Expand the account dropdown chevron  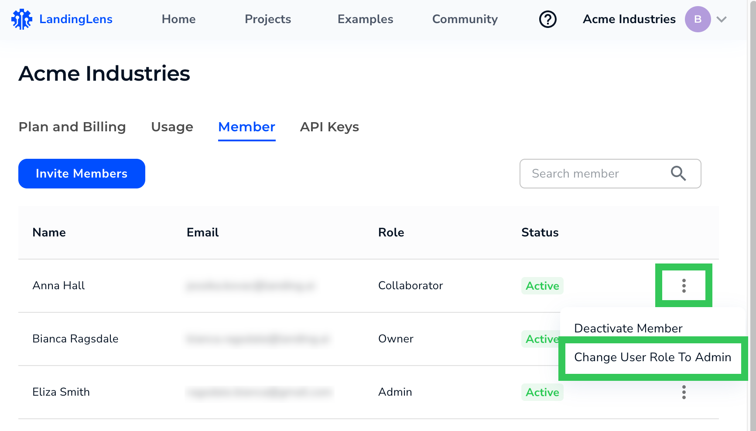tap(722, 19)
